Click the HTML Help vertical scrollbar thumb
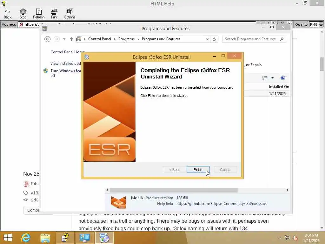Viewport: 325px width, 244px height. click(322, 64)
